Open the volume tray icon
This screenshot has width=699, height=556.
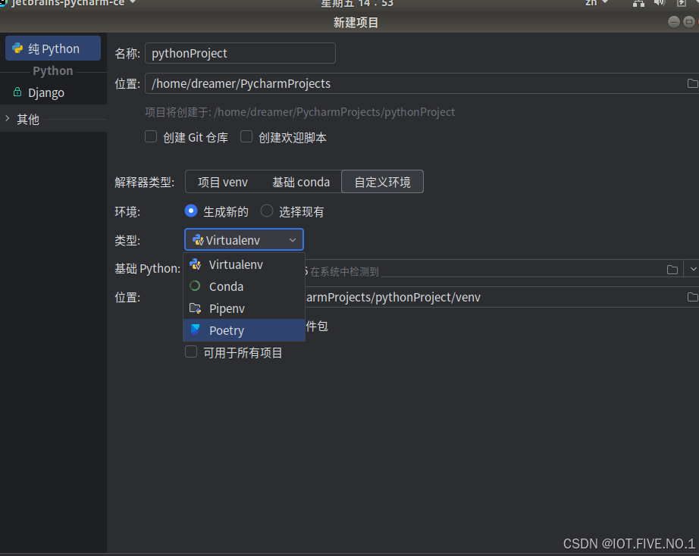[660, 3]
